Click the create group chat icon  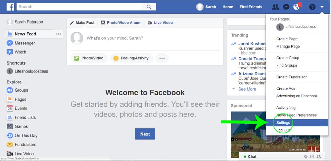click(319, 157)
